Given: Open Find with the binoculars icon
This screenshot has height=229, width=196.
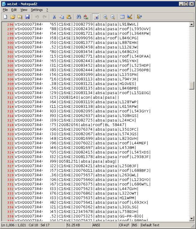Looking at the screenshot, I should point(79,17).
